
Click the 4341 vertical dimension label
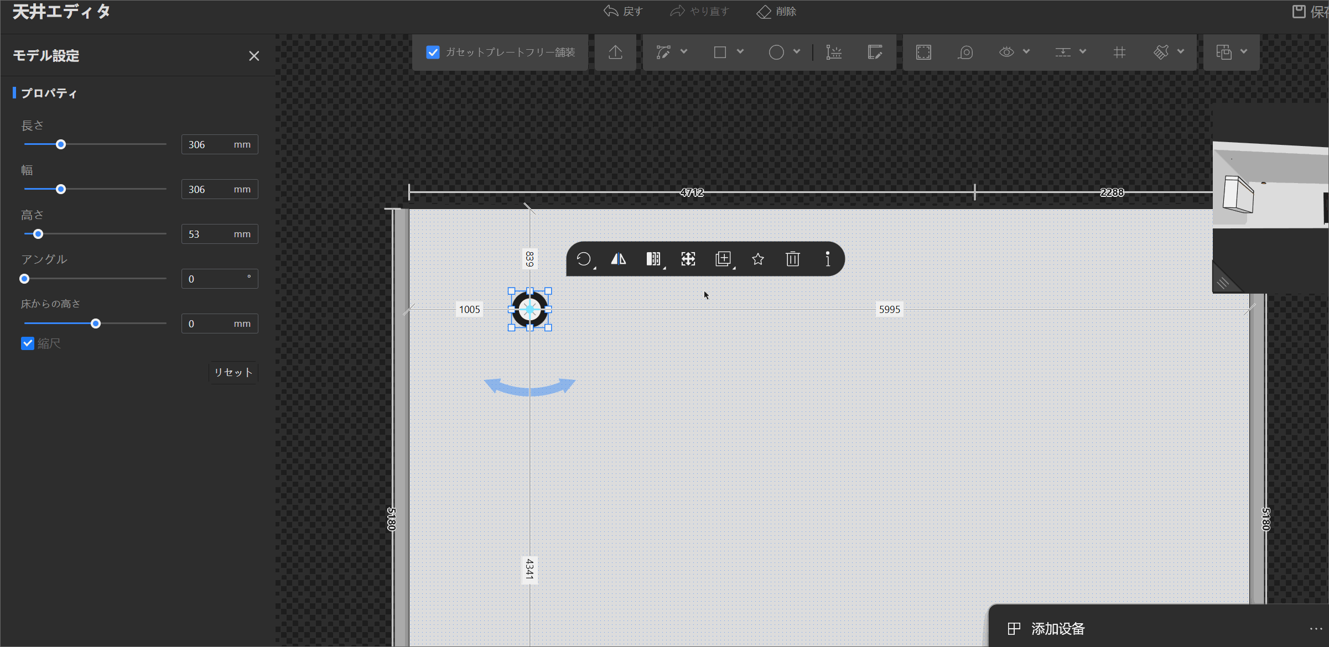[x=530, y=569]
